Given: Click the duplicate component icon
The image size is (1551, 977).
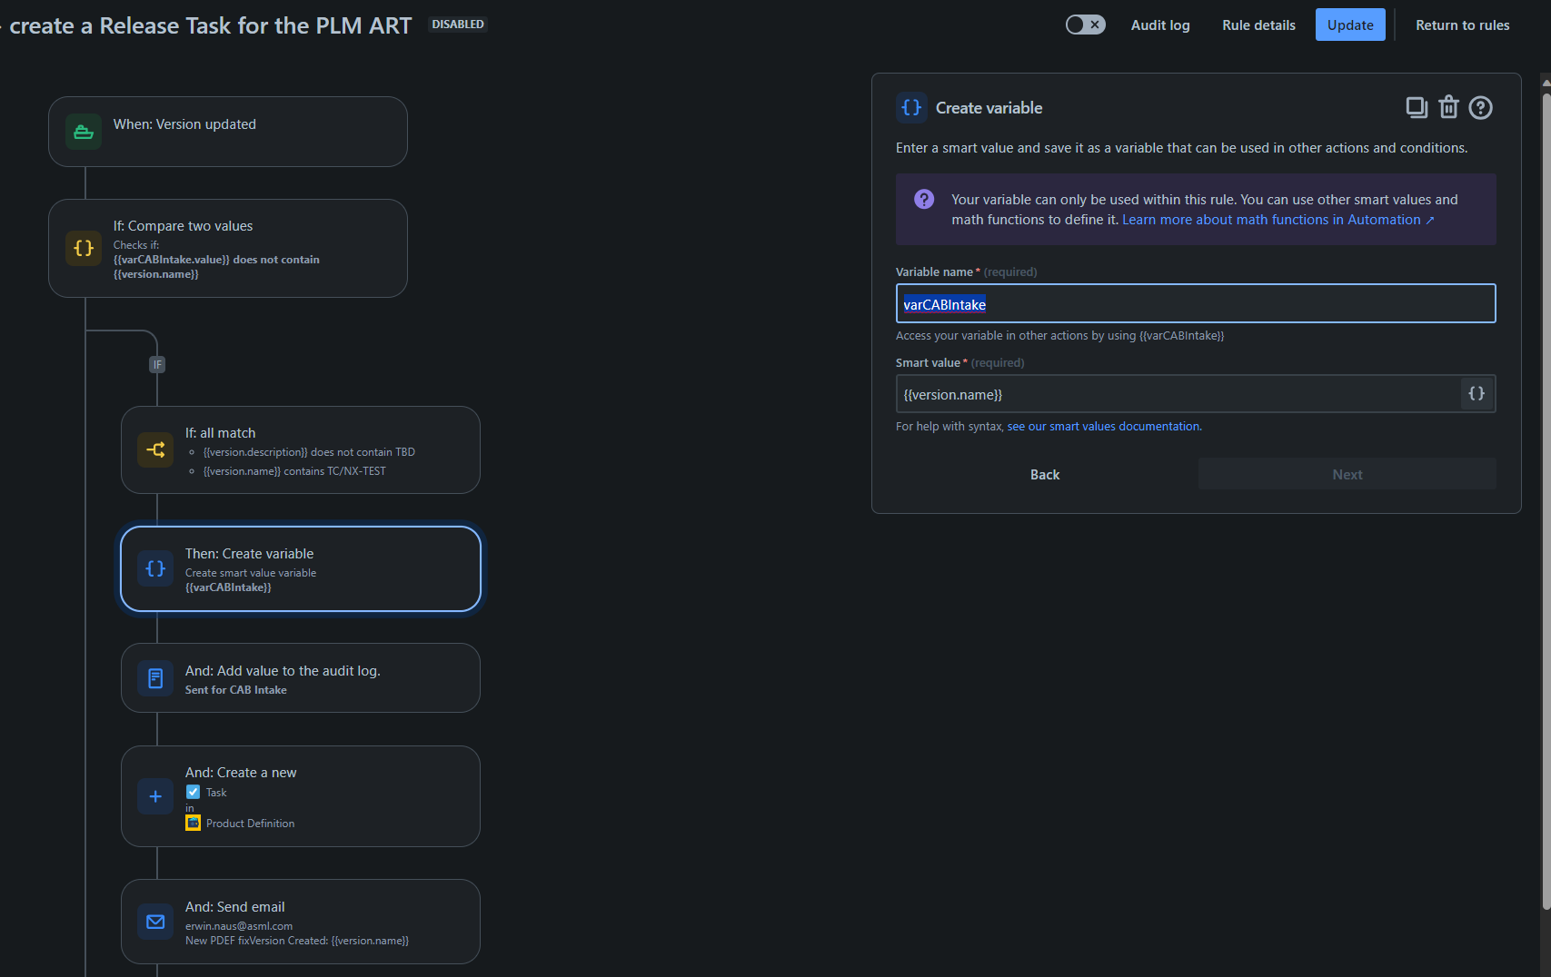Looking at the screenshot, I should point(1417,108).
